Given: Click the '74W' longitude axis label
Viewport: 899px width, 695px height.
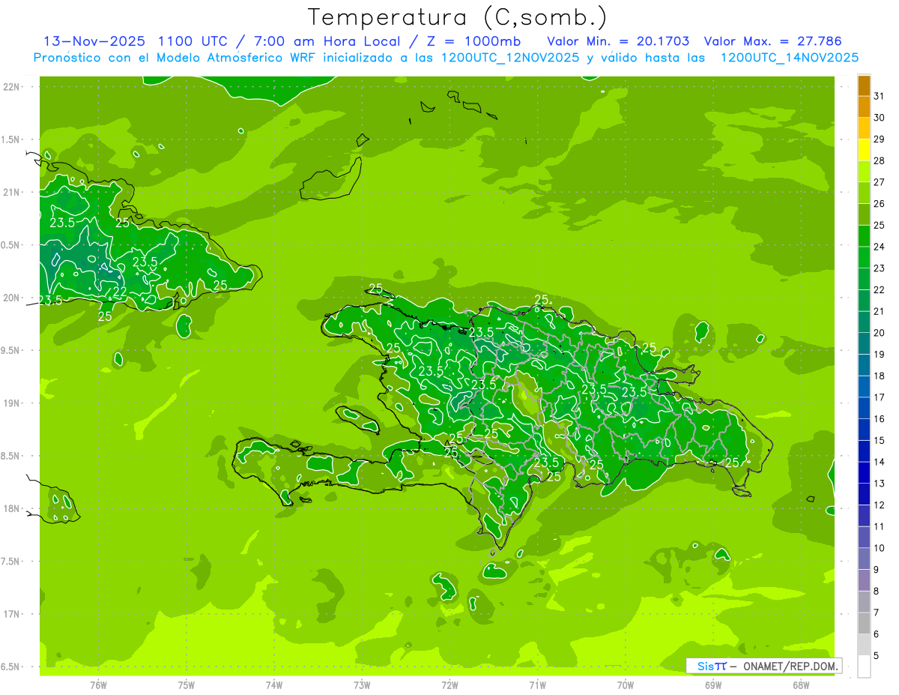Looking at the screenshot, I should tap(274, 685).
